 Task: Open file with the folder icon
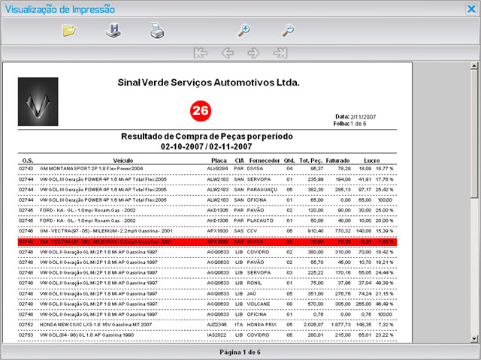(69, 31)
